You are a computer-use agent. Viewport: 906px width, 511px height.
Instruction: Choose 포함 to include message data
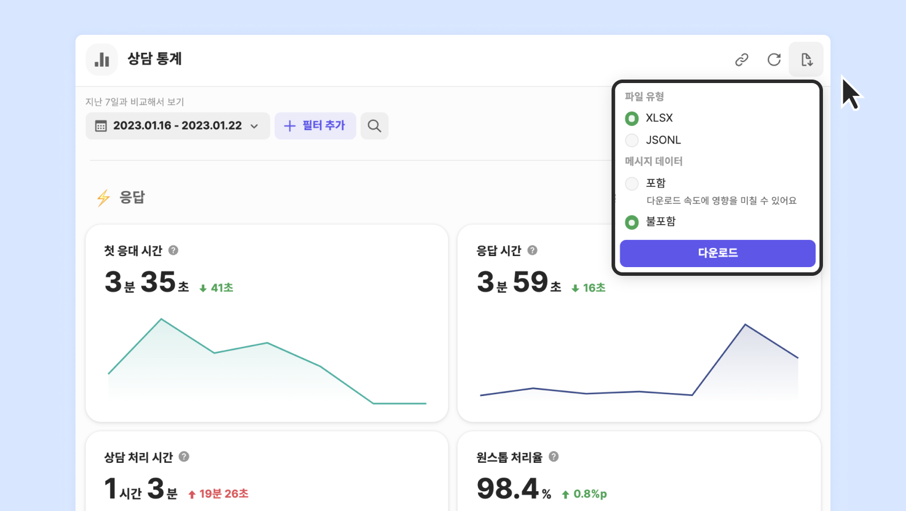click(632, 184)
